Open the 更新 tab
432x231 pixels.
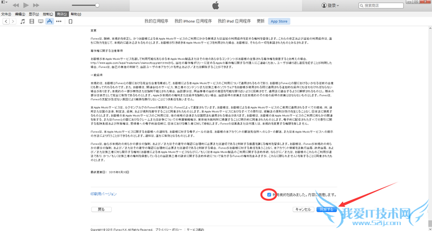[261, 21]
